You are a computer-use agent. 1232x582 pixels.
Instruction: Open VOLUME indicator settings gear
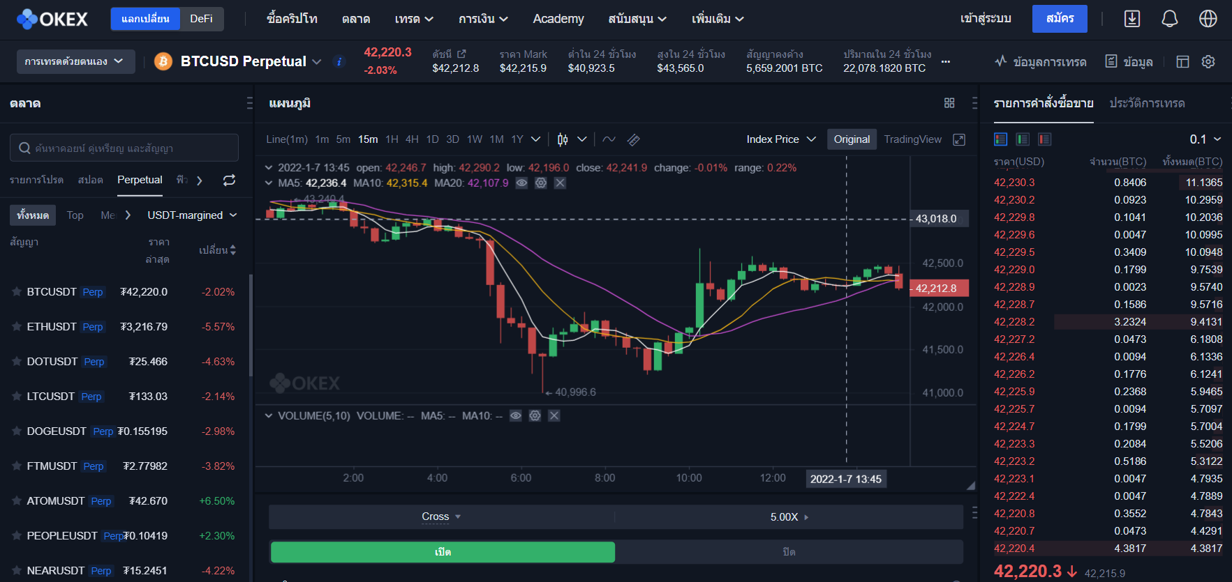pos(535,416)
